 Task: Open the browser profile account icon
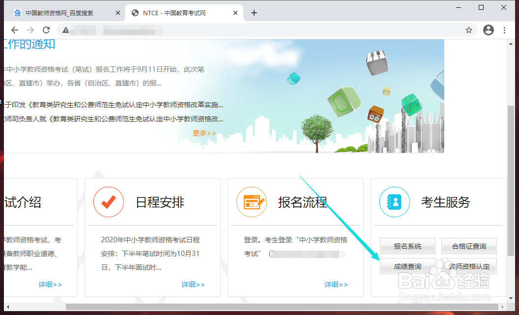488,30
